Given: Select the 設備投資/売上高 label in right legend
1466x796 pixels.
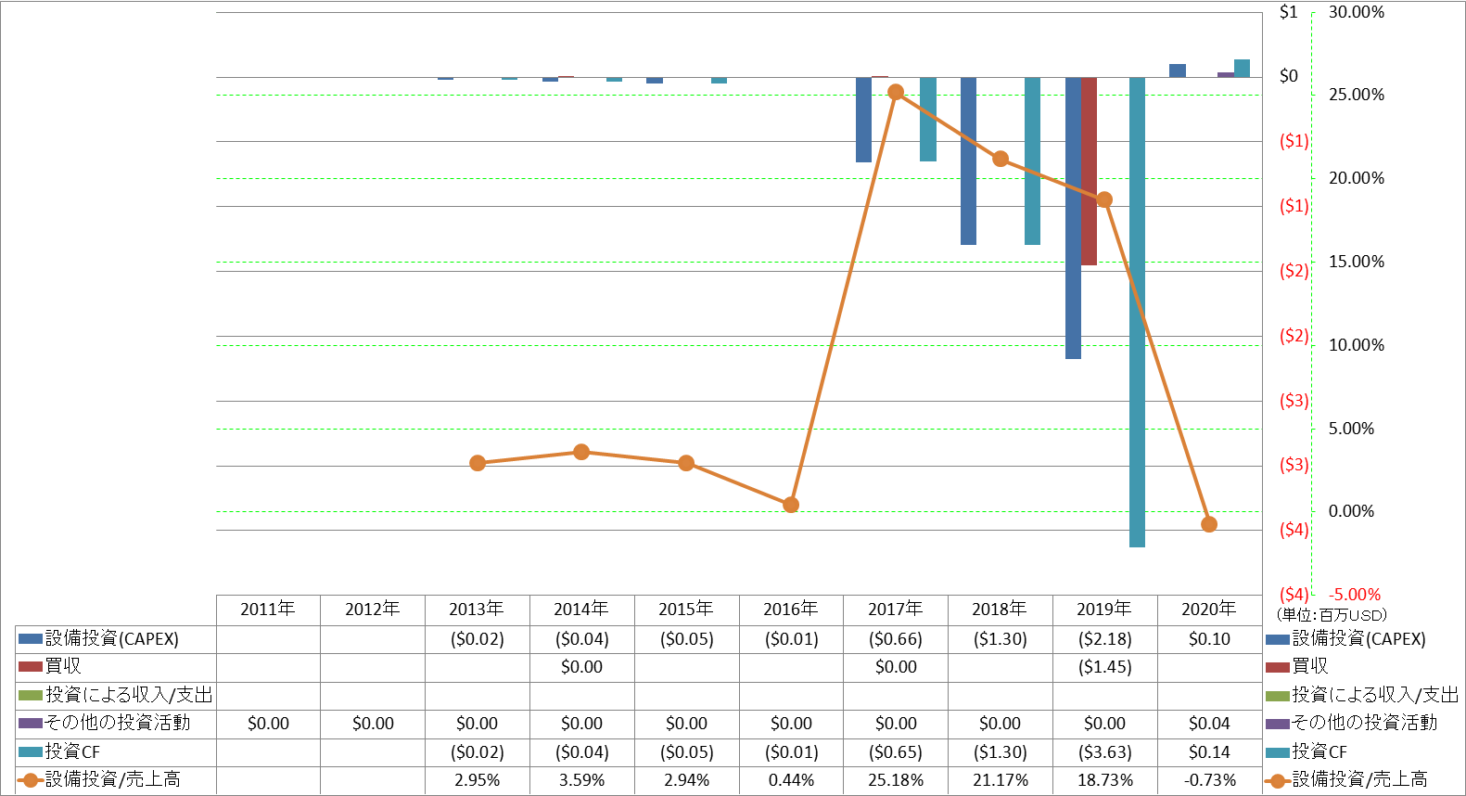Looking at the screenshot, I should tap(1360, 779).
